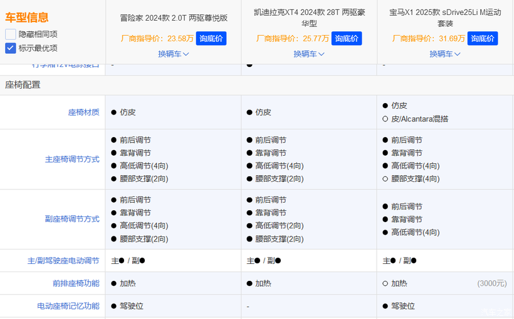Click 询底价 for 凯迪拉克XT4
This screenshot has height=319, width=514.
(x=347, y=38)
